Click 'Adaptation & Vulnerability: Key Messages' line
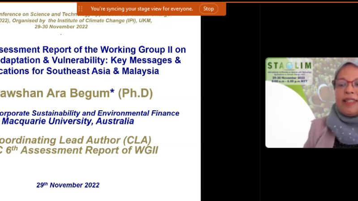The height and width of the screenshot is (201, 358). (x=90, y=60)
